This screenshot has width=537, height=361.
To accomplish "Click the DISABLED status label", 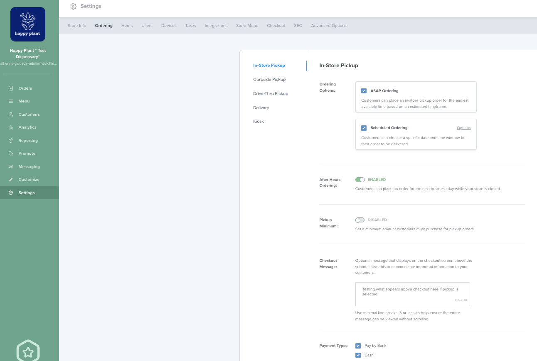I will [377, 220].
